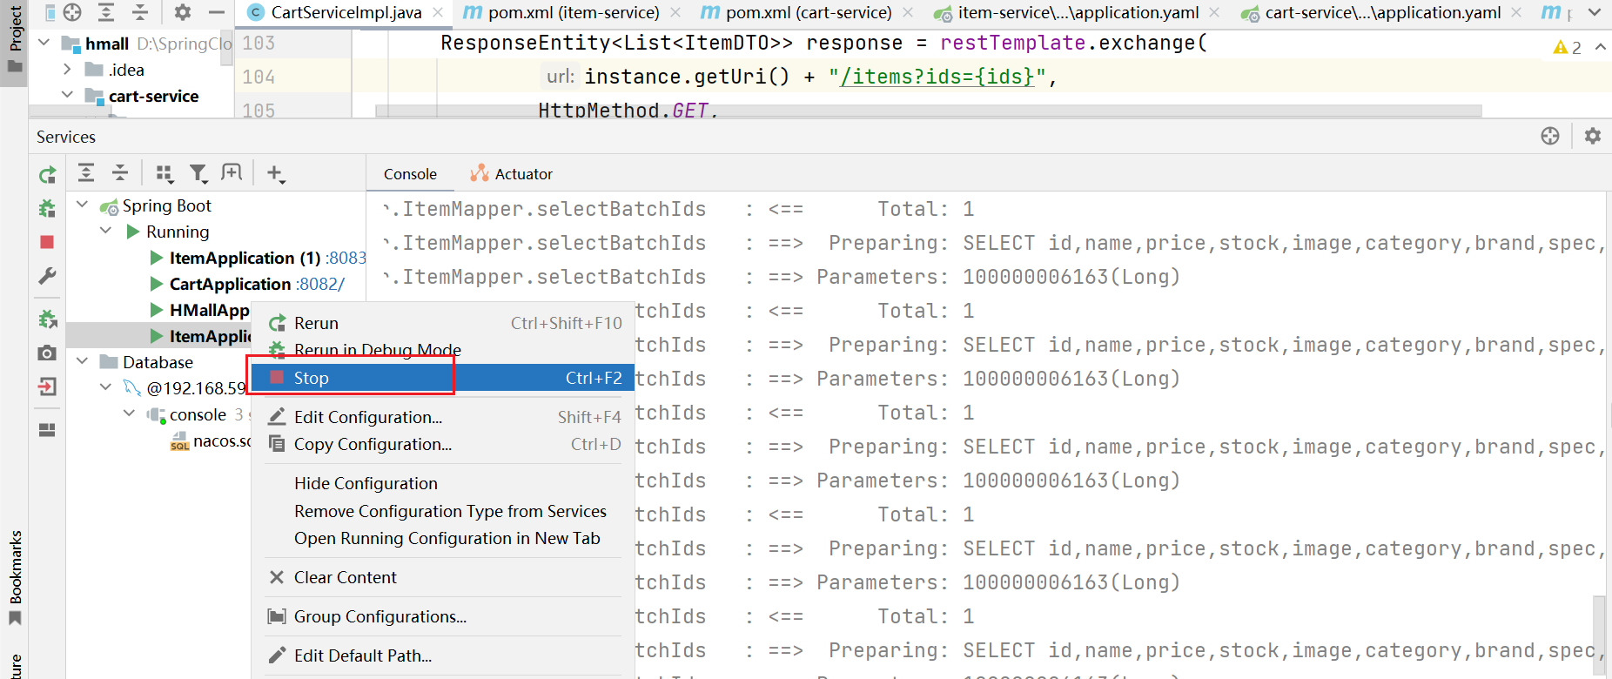The image size is (1612, 679).
Task: Choose Rerun from the context menu
Action: pyautogui.click(x=445, y=323)
